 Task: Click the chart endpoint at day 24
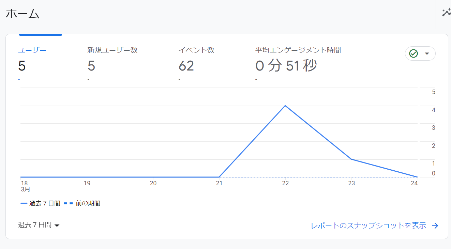(x=417, y=177)
